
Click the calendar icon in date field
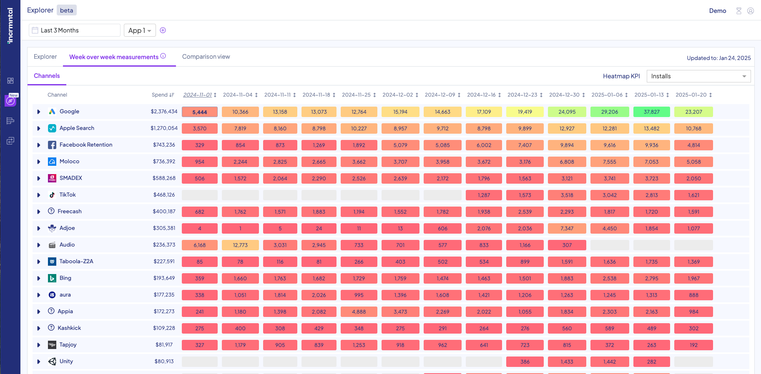pyautogui.click(x=35, y=30)
